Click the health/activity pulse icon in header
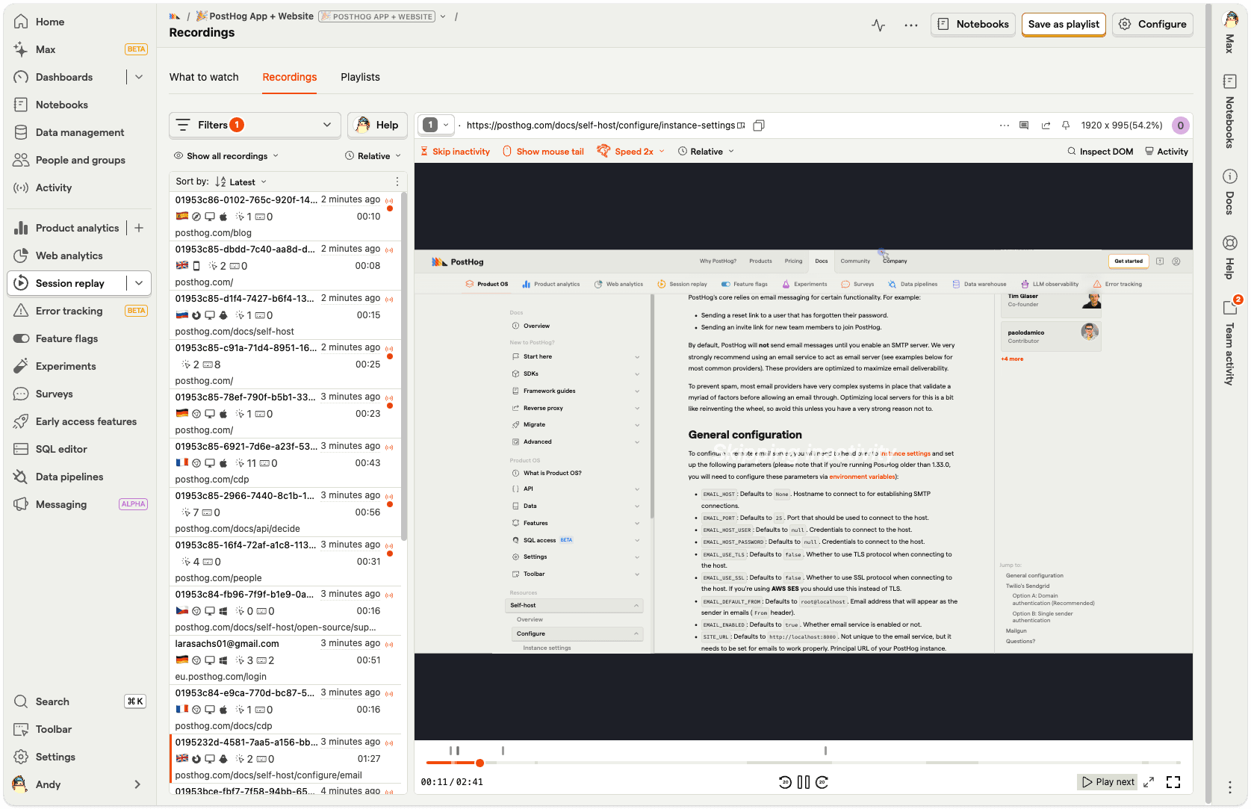This screenshot has height=809, width=1251. (878, 25)
